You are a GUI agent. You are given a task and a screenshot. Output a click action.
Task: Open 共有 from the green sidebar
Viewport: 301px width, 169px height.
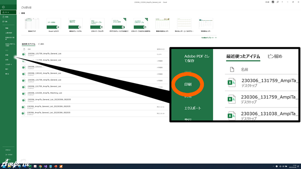point(7,60)
